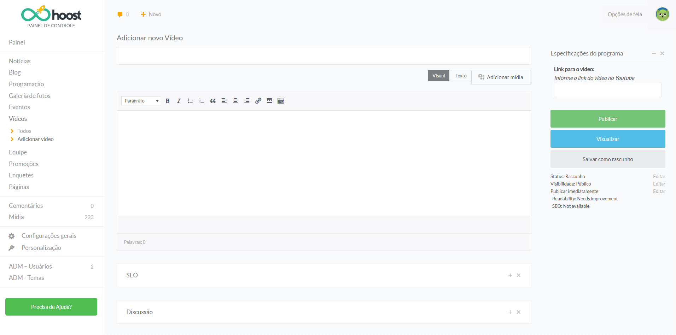
Task: Collapse the Especificações do programa panel
Action: [x=654, y=53]
